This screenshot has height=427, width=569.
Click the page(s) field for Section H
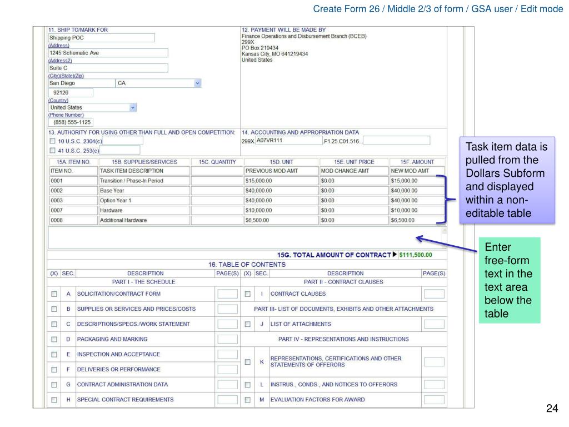coord(227,400)
